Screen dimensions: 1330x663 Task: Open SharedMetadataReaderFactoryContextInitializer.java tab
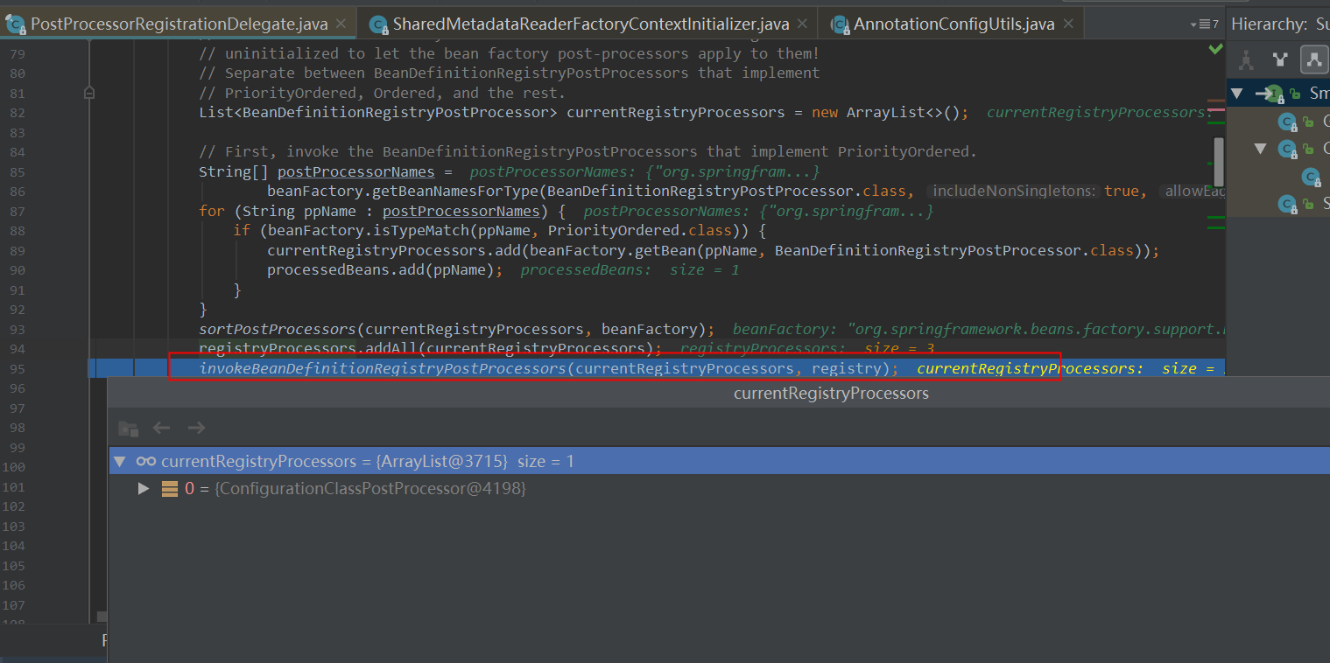click(587, 24)
